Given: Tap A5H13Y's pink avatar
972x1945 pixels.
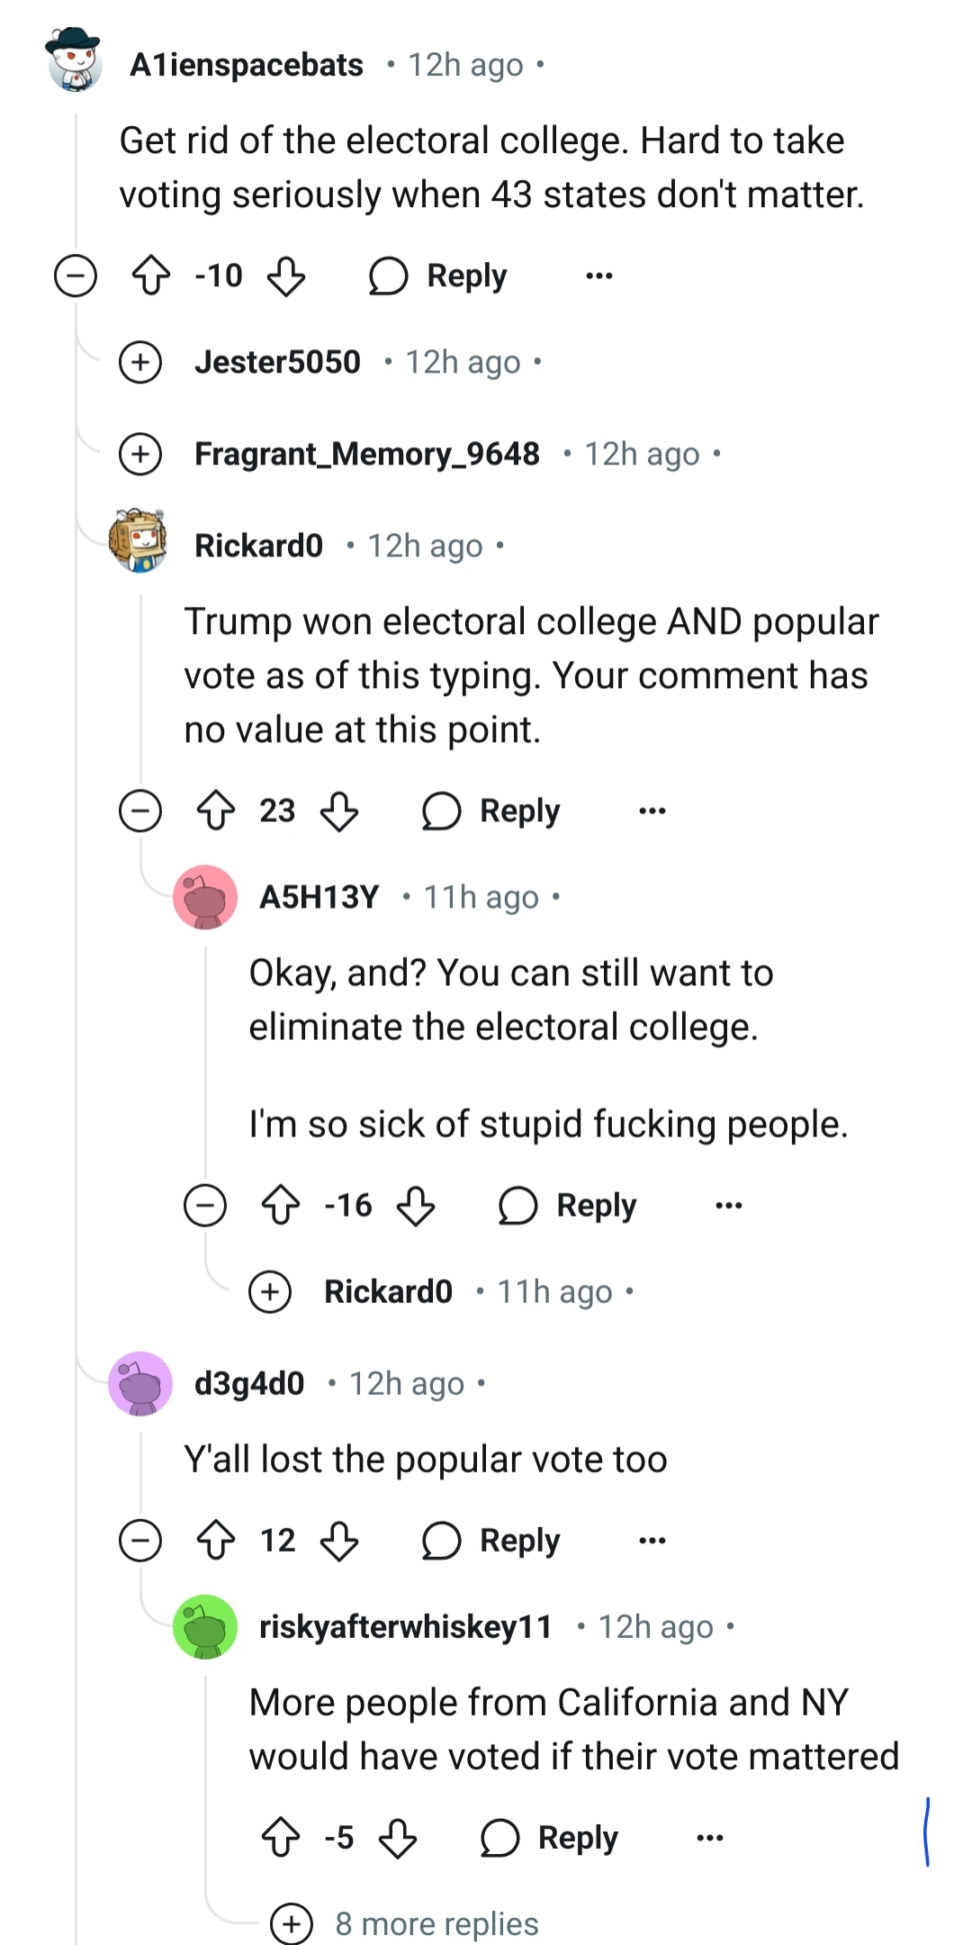Looking at the screenshot, I should pos(205,897).
